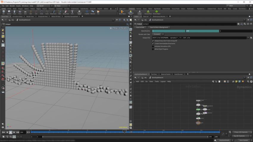The height and width of the screenshot is (142, 253).
Task: Select the Circle shelf tool
Action: click(41, 12)
